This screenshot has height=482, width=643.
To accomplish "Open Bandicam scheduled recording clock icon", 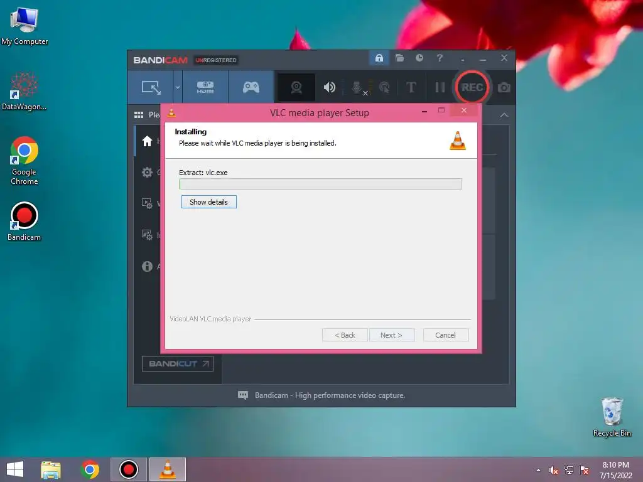I will [x=419, y=58].
